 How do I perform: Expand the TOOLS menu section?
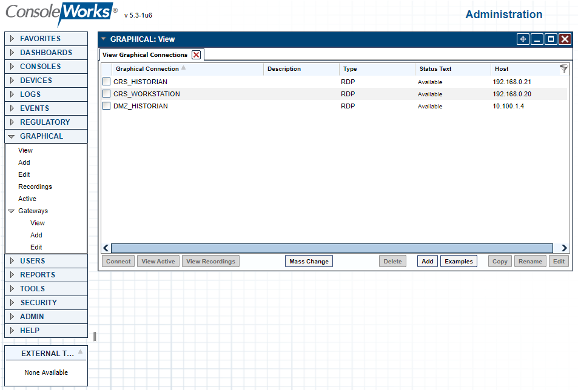[x=46, y=289]
